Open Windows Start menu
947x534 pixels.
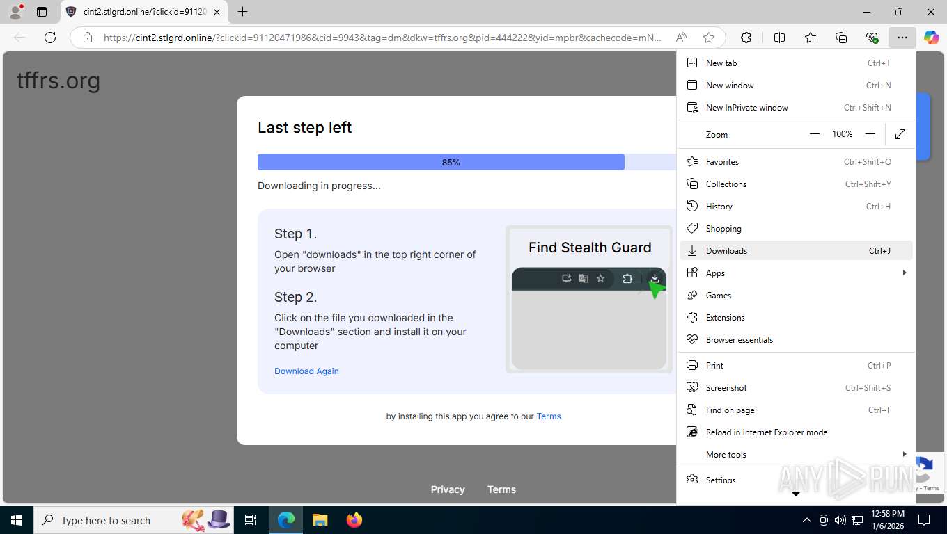click(x=16, y=520)
